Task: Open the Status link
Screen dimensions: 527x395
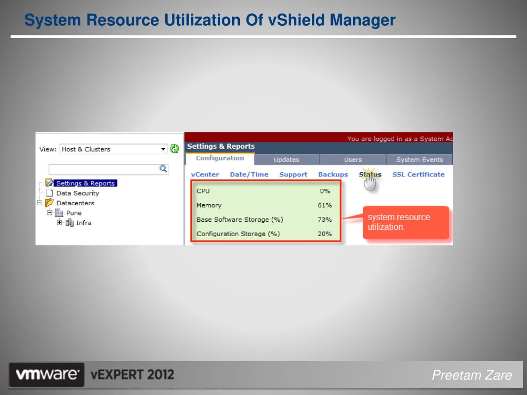Action: click(370, 175)
